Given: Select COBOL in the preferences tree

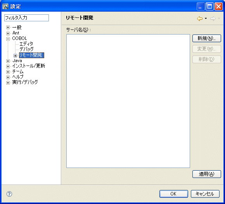Looking at the screenshot, I should point(19,38).
